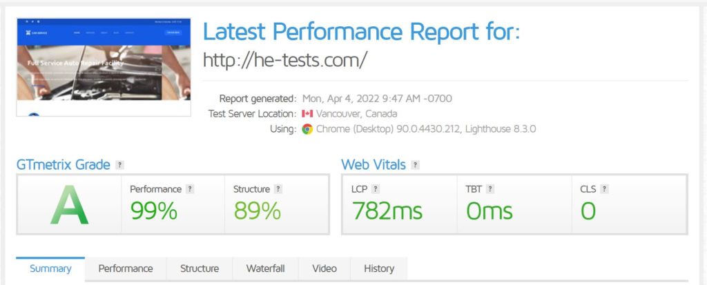Click the large letter A grade
This screenshot has width=707, height=285.
pyautogui.click(x=69, y=205)
